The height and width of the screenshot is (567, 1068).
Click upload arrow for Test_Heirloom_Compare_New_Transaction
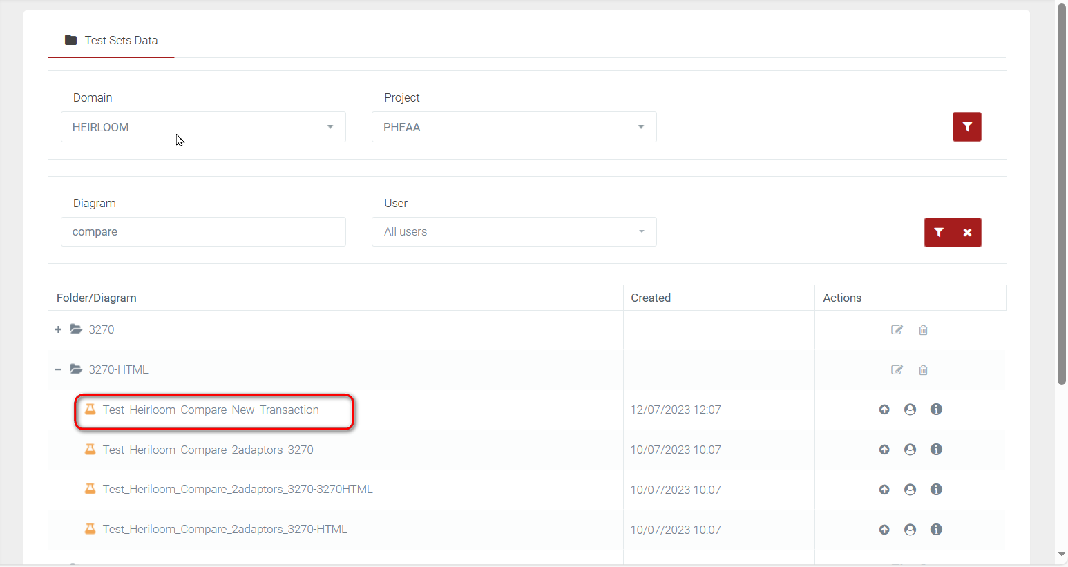pos(884,410)
